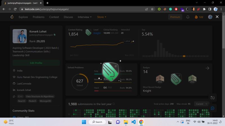The width and height of the screenshot is (225, 126).
Task: Open Chrome extensions puzzle icon
Action: [x=204, y=9]
